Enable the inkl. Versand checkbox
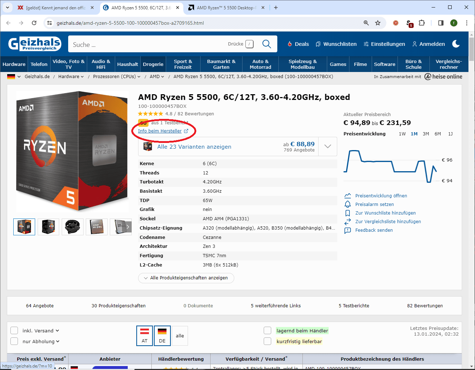The height and width of the screenshot is (370, 475). pos(14,330)
